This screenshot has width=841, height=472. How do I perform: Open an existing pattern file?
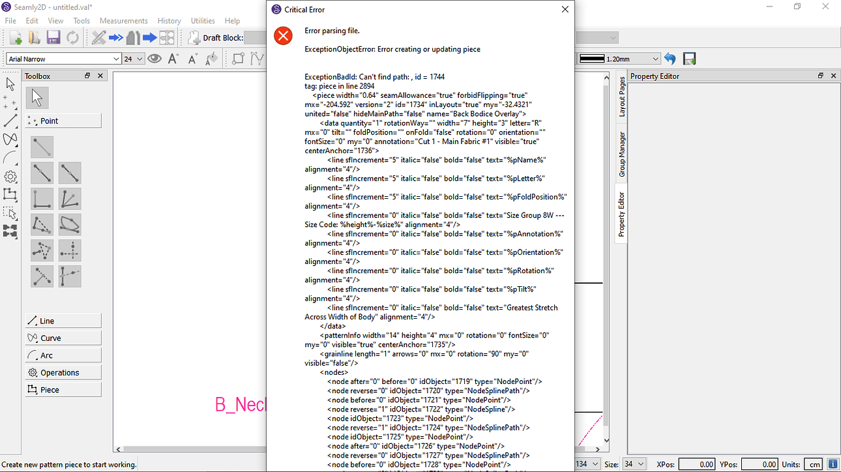coord(34,37)
